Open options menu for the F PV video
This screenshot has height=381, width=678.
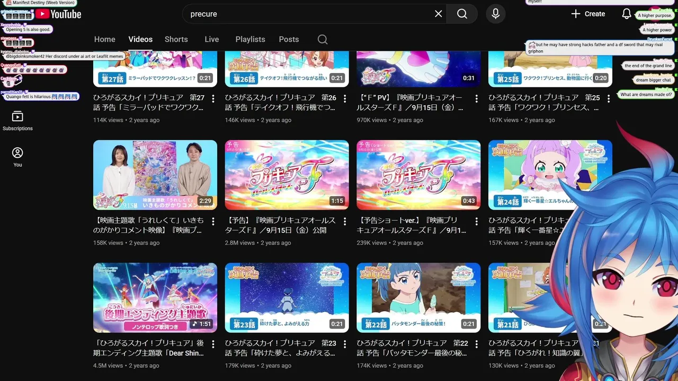click(x=476, y=98)
